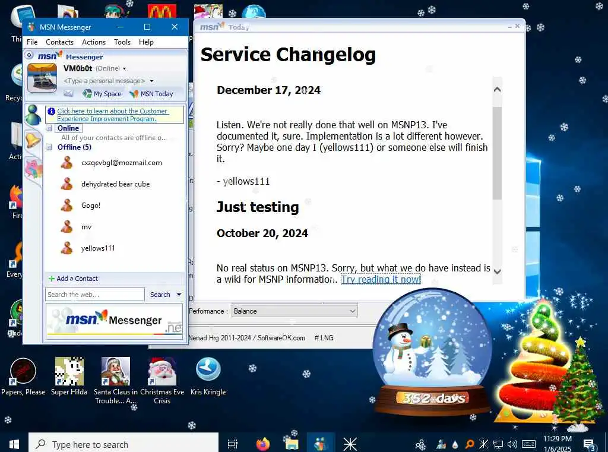Viewport: 608px width, 452px height.
Task: Collapse the Online contacts group
Action: [49, 128]
